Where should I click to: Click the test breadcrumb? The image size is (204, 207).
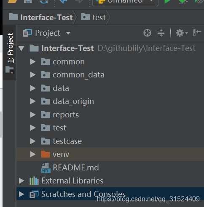point(94,18)
